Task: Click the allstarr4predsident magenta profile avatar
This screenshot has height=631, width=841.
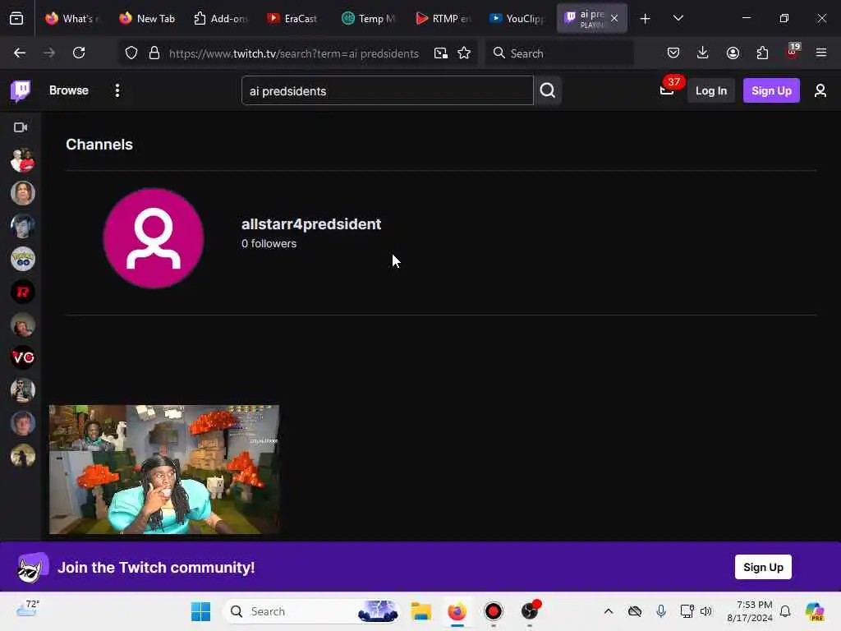Action: coord(154,238)
